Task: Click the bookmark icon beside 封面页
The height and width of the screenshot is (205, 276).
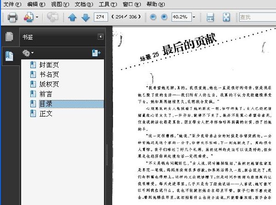Action: 33,65
